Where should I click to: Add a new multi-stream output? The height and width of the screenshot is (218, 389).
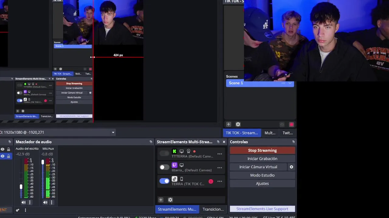(161, 200)
